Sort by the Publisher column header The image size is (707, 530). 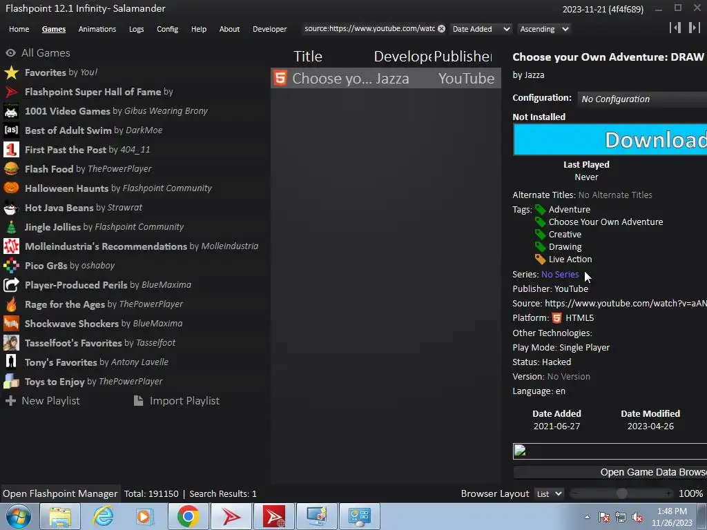[x=463, y=57]
